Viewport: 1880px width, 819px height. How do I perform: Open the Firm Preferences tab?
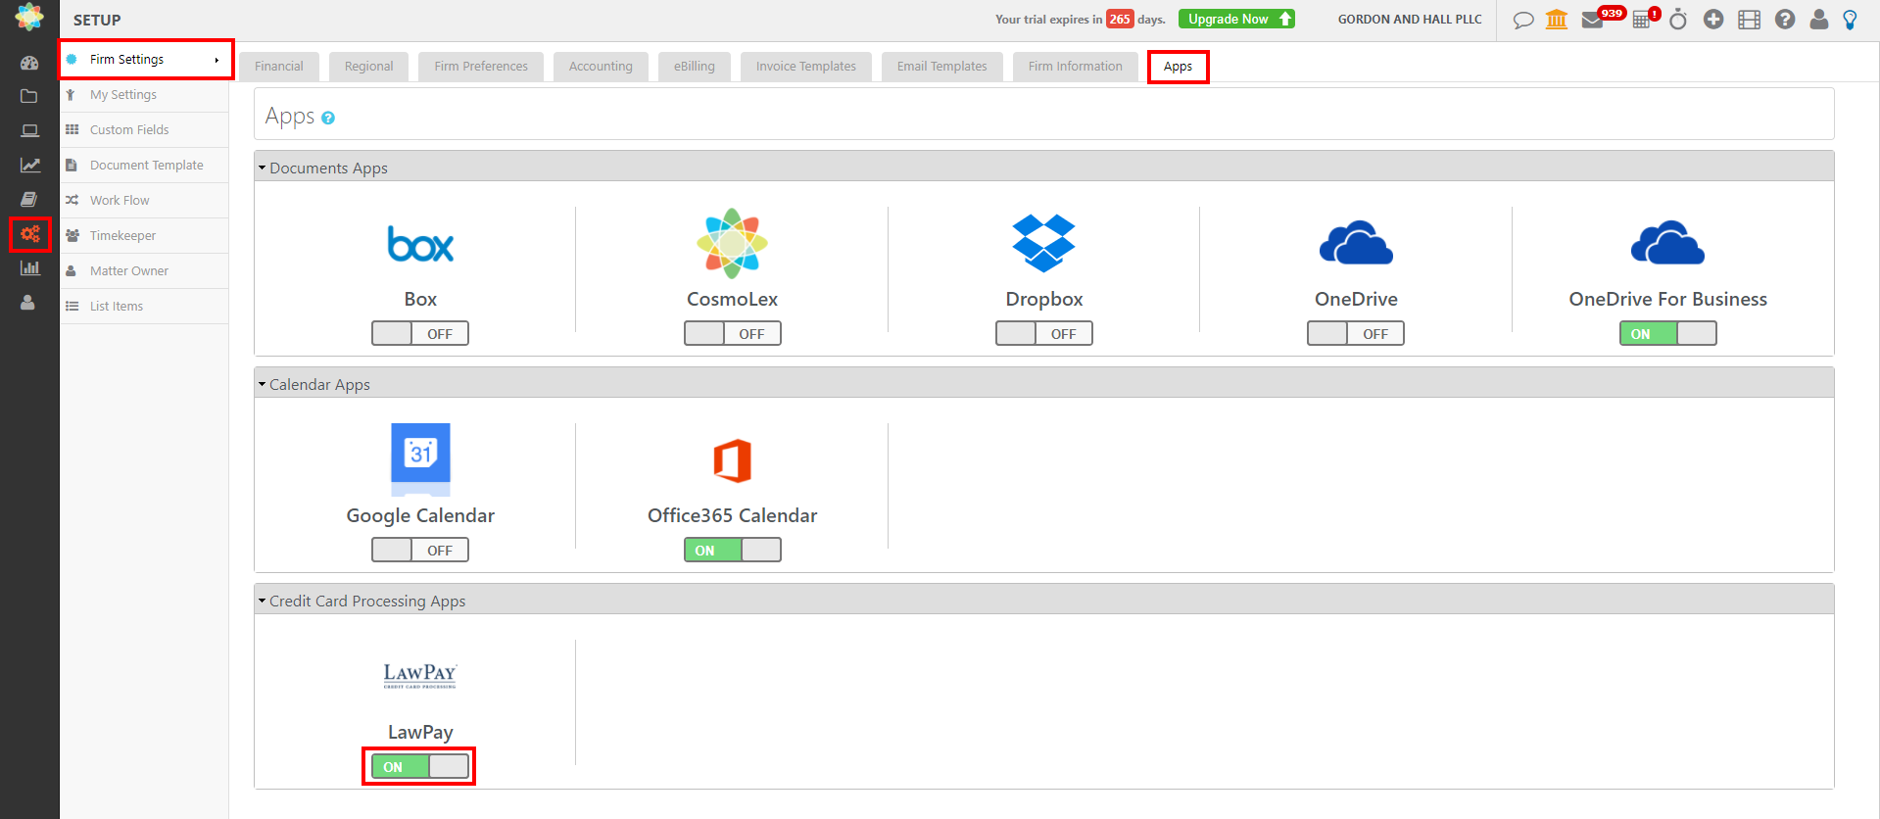click(x=480, y=67)
